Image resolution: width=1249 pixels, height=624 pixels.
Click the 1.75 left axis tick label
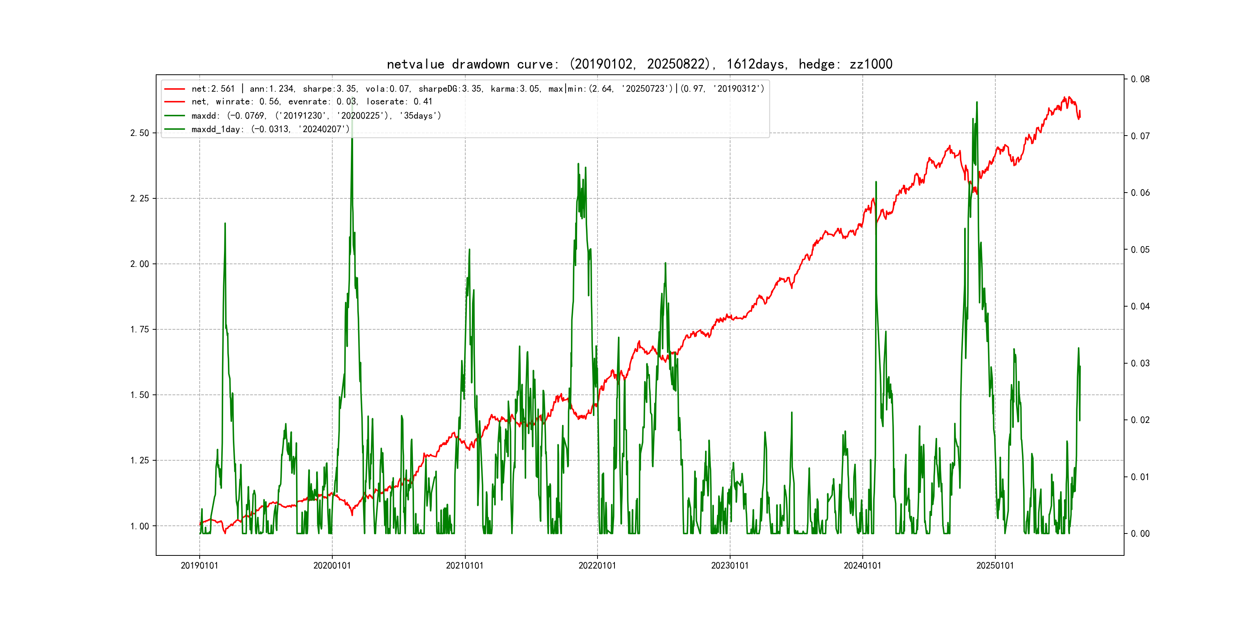click(140, 329)
